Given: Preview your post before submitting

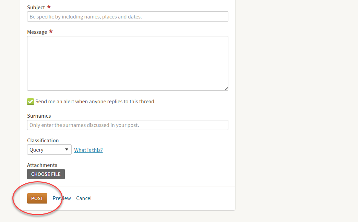Looking at the screenshot, I should 61,198.
